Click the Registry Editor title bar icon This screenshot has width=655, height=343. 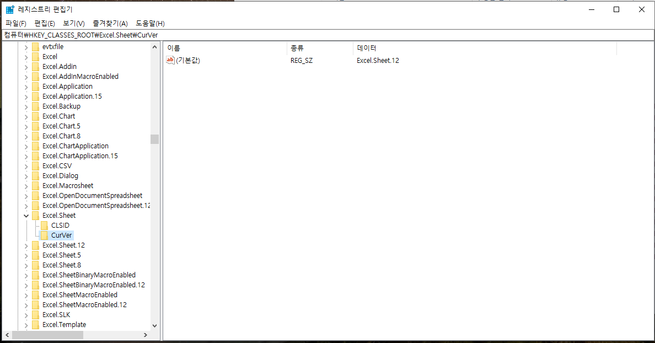10,9
